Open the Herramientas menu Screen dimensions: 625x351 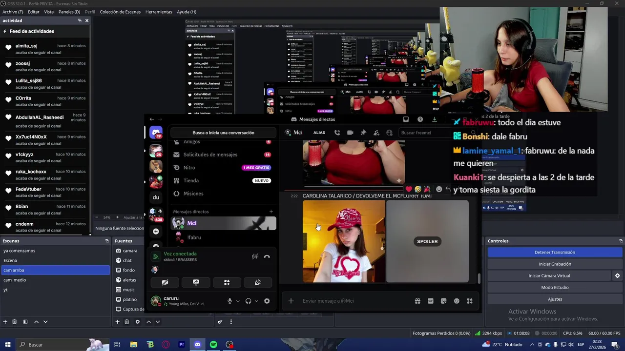click(x=159, y=12)
